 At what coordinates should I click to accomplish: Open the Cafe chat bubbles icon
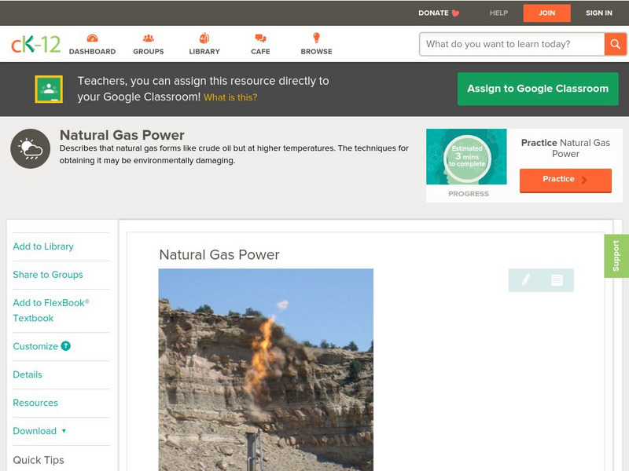click(260, 38)
